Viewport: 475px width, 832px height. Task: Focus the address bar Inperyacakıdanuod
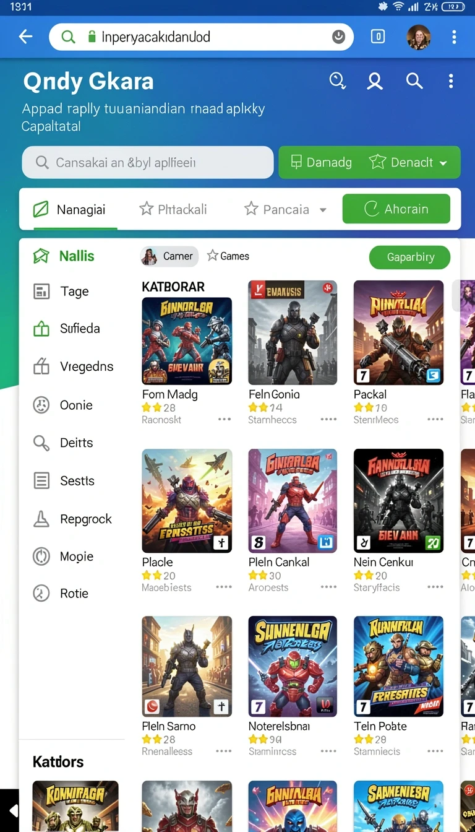(x=201, y=37)
